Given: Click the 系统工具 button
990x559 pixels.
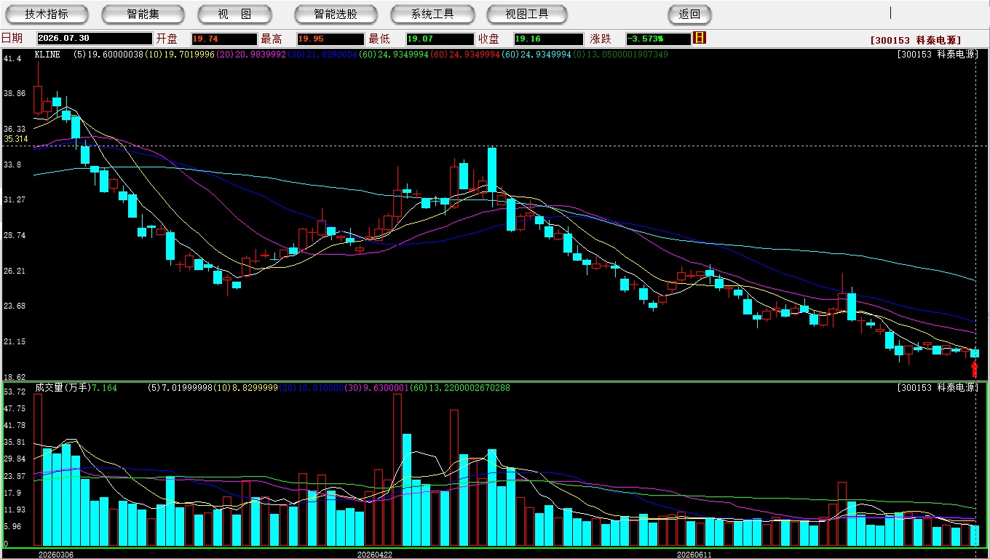Looking at the screenshot, I should [432, 14].
